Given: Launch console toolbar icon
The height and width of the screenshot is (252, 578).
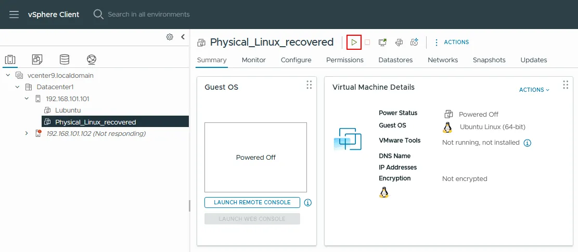Looking at the screenshot, I should pos(382,42).
